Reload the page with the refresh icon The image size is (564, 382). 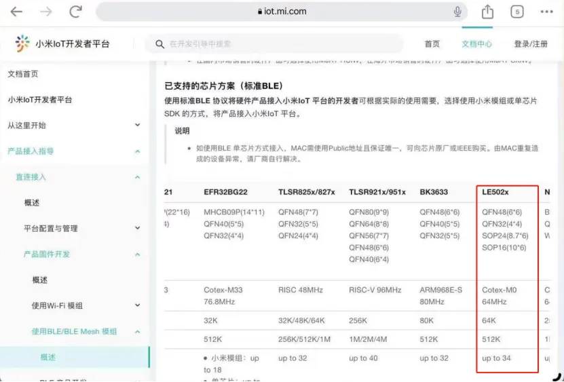[75, 12]
